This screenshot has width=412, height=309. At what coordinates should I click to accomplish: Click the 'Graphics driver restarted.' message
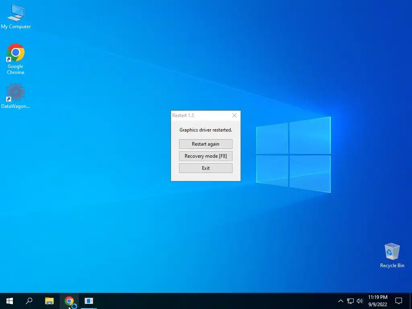click(x=206, y=130)
